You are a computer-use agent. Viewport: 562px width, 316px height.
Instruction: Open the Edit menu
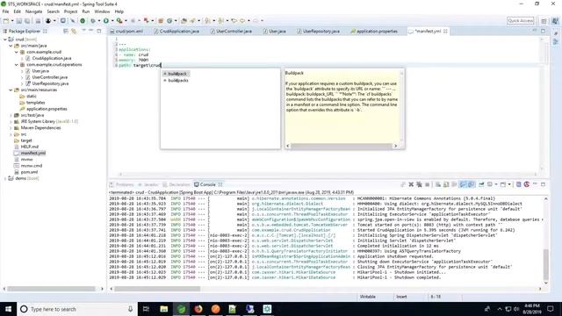pos(17,11)
